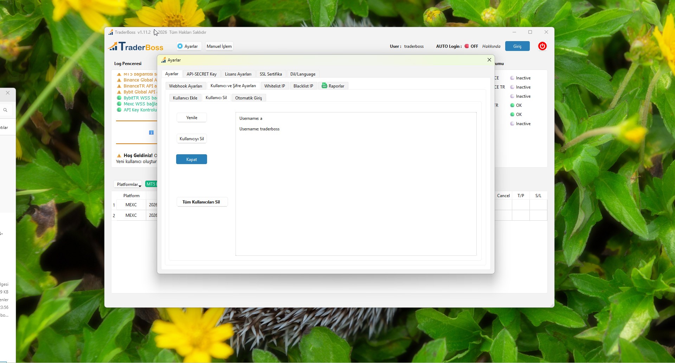675x363 pixels.
Task: Switch to Kullanıcı Ekle tab
Action: [x=185, y=98]
